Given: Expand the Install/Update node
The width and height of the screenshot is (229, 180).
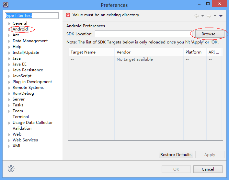Looking at the screenshot, I should [9, 53].
